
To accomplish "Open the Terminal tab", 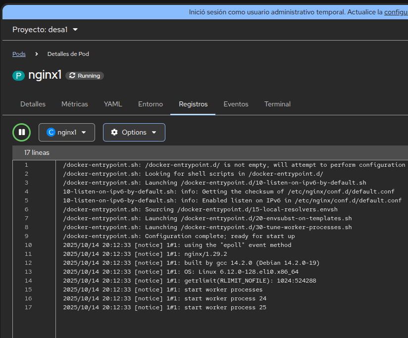I will [x=277, y=104].
